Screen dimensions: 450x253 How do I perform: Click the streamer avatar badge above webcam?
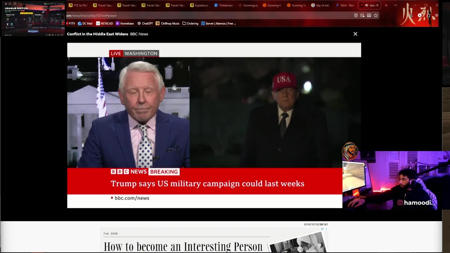pyautogui.click(x=350, y=151)
